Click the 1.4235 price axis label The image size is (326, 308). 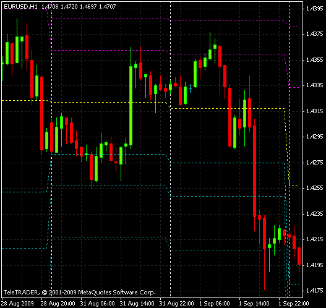coord(315,214)
